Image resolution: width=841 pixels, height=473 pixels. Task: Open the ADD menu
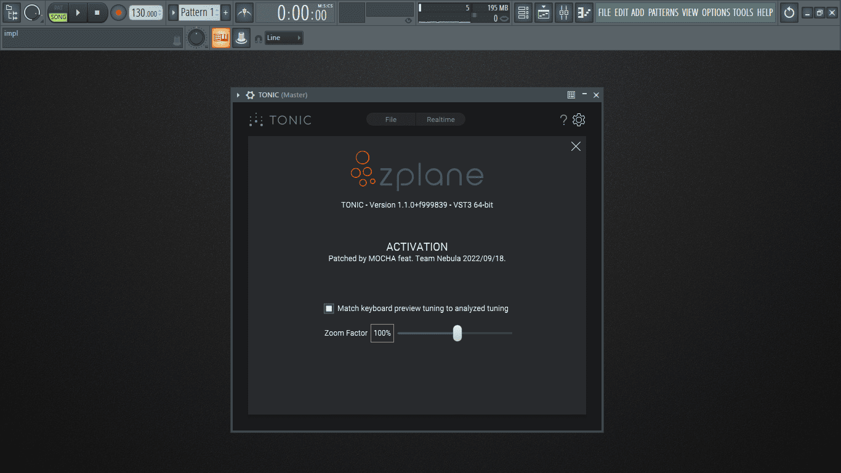pos(638,12)
